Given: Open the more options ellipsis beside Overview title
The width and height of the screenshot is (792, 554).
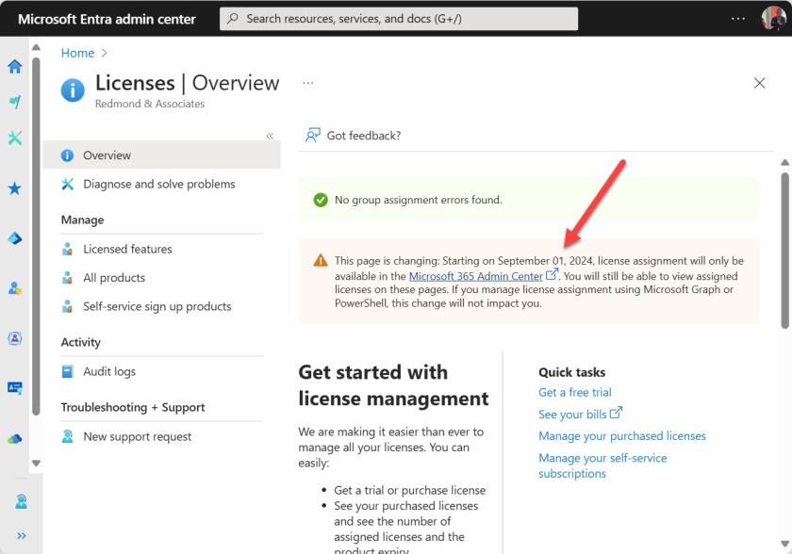Looking at the screenshot, I should click(308, 83).
